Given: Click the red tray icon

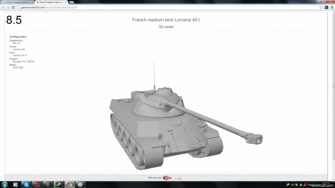Looking at the screenshot, I should 305,185.
